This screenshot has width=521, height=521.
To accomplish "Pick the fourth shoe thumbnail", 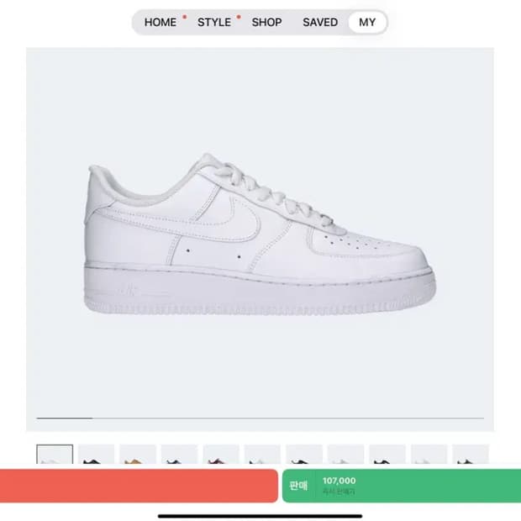I will tap(179, 455).
